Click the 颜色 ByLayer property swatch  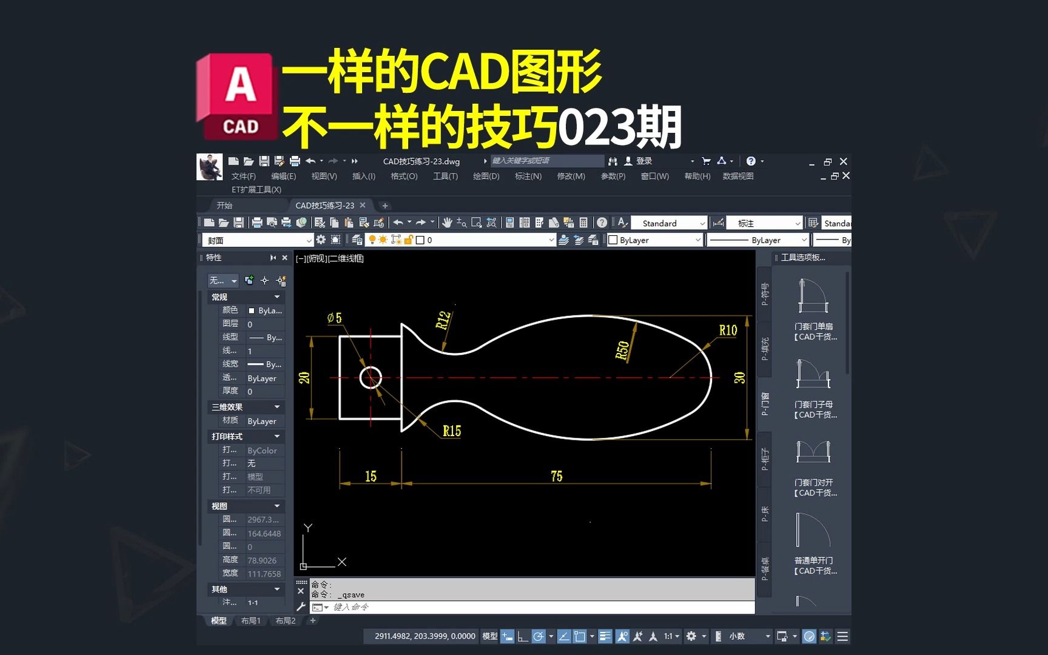click(x=251, y=311)
